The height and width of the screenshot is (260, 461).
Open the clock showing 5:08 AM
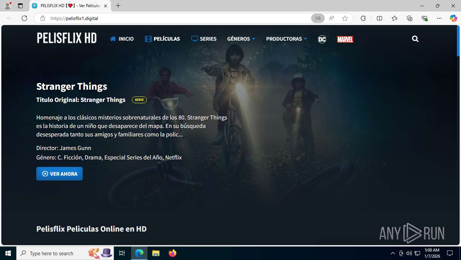click(432, 253)
